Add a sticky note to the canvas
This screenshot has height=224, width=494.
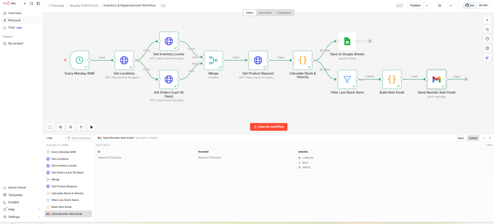click(487, 39)
